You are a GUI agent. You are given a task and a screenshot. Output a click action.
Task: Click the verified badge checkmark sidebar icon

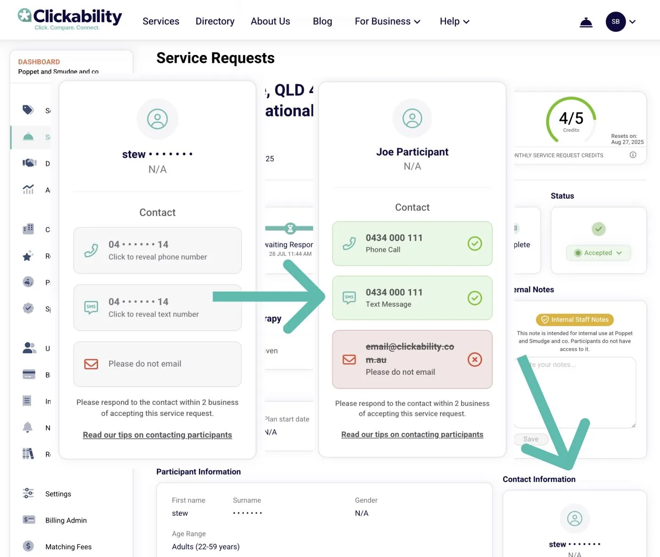pos(28,308)
